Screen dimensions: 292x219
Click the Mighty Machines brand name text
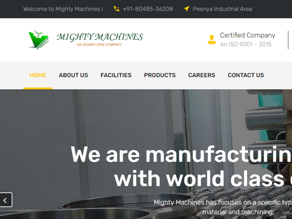[x=100, y=37]
